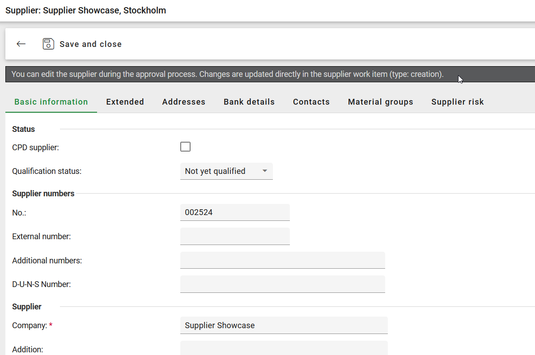The width and height of the screenshot is (535, 355).
Task: Switch to the Contacts tab
Action: pyautogui.click(x=311, y=102)
